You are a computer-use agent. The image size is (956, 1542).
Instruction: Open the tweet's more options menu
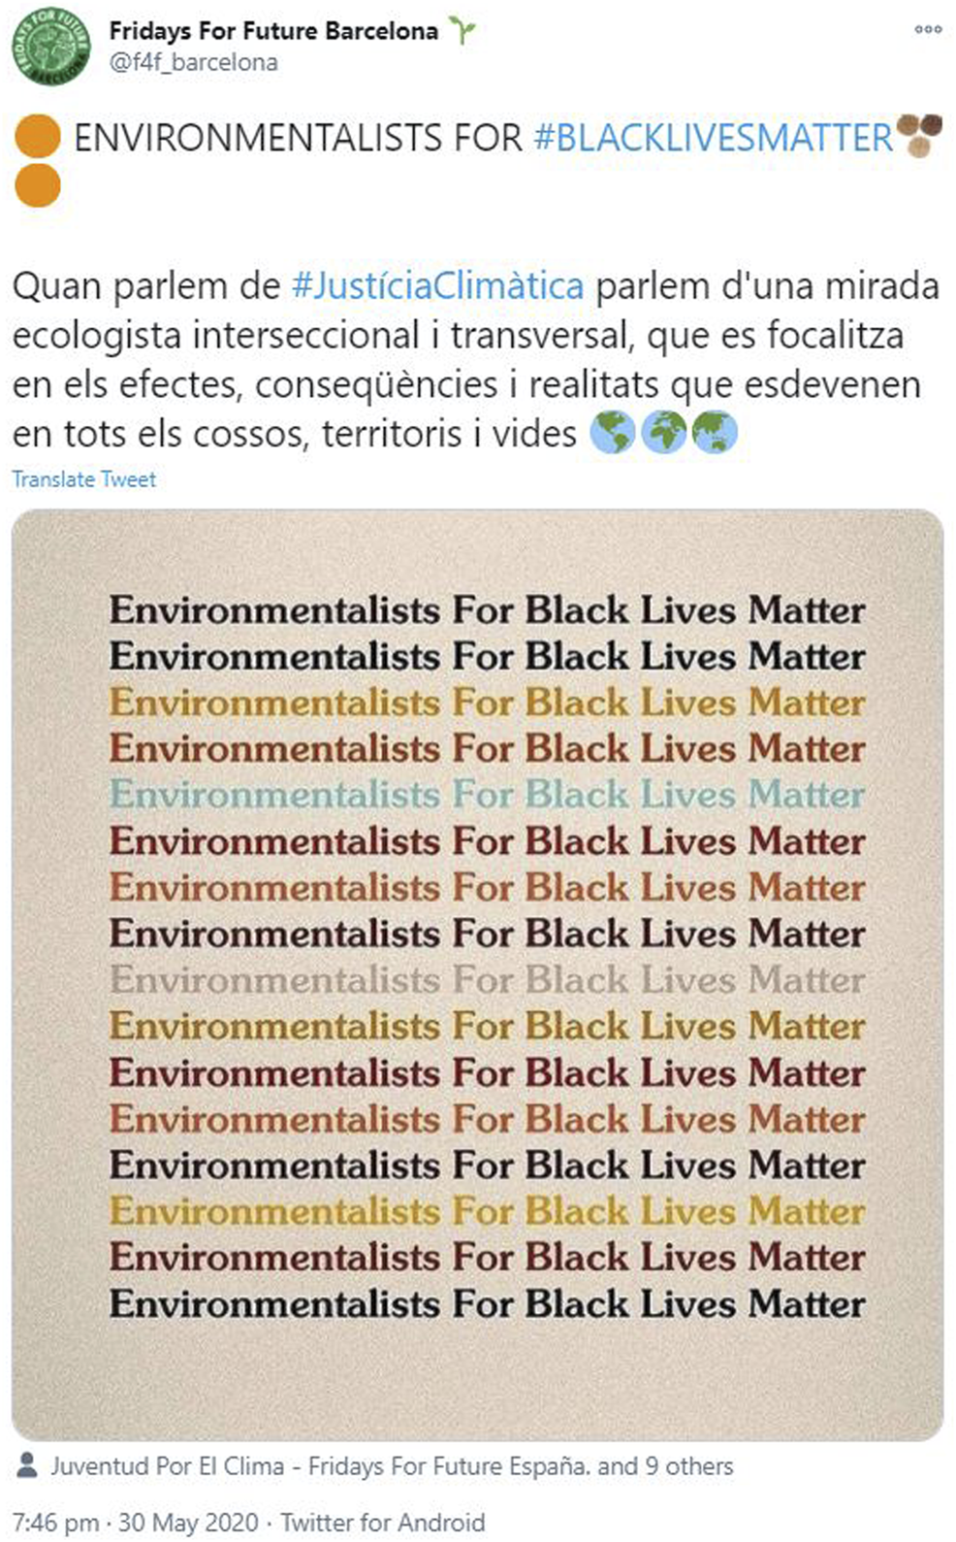[928, 29]
